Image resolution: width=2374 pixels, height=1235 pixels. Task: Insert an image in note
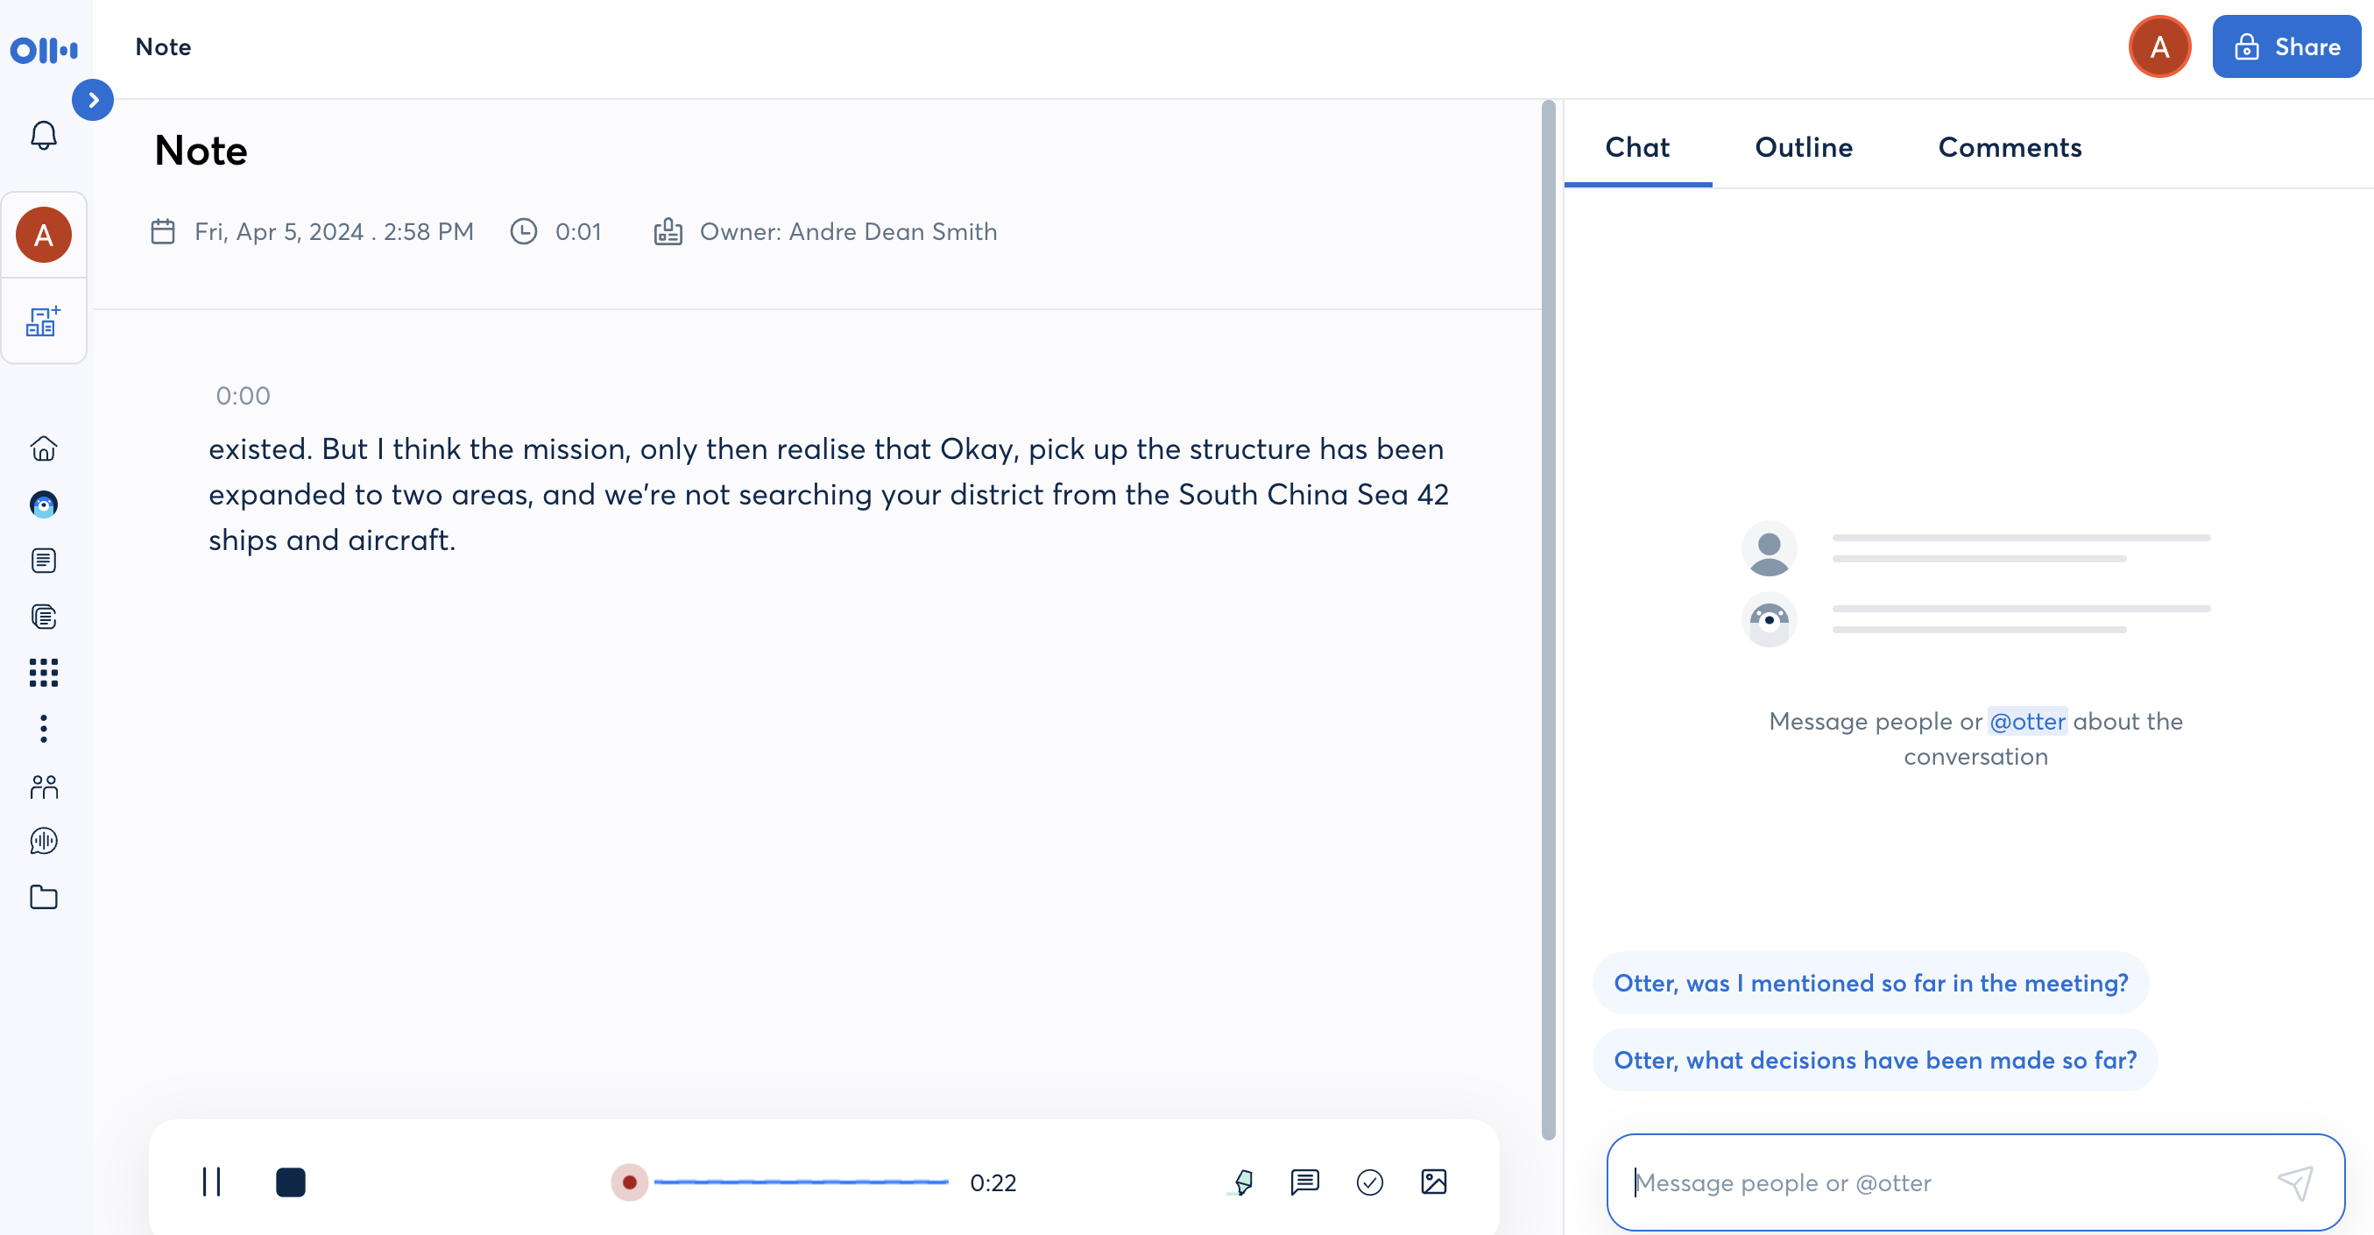[x=1433, y=1182]
